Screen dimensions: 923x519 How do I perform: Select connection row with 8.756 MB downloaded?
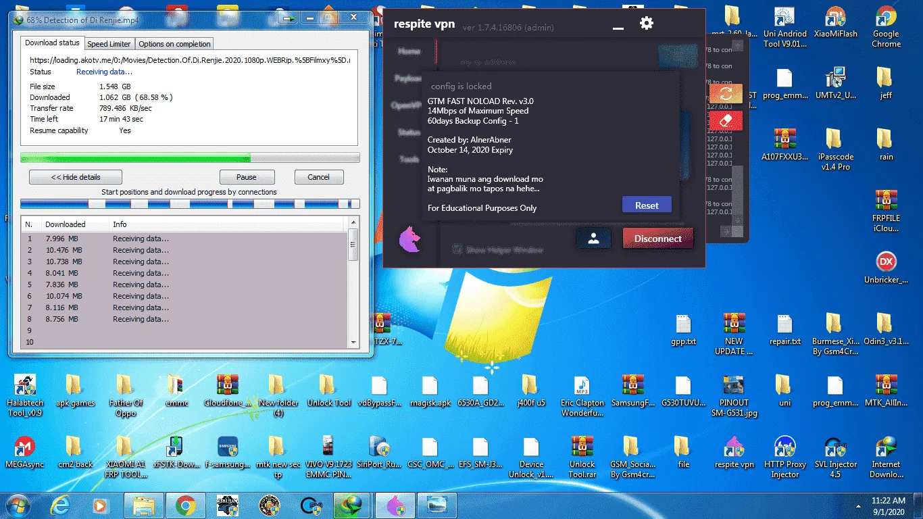[x=184, y=319]
